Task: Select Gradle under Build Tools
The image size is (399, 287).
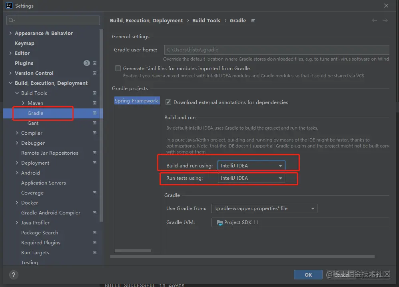Action: click(x=35, y=113)
